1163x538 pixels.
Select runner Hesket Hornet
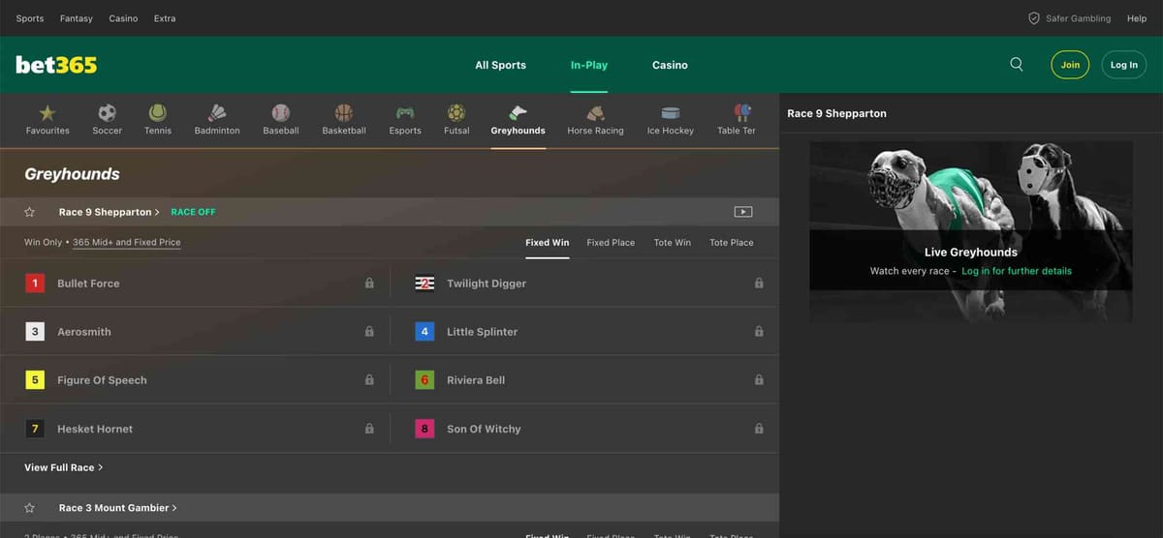click(95, 429)
